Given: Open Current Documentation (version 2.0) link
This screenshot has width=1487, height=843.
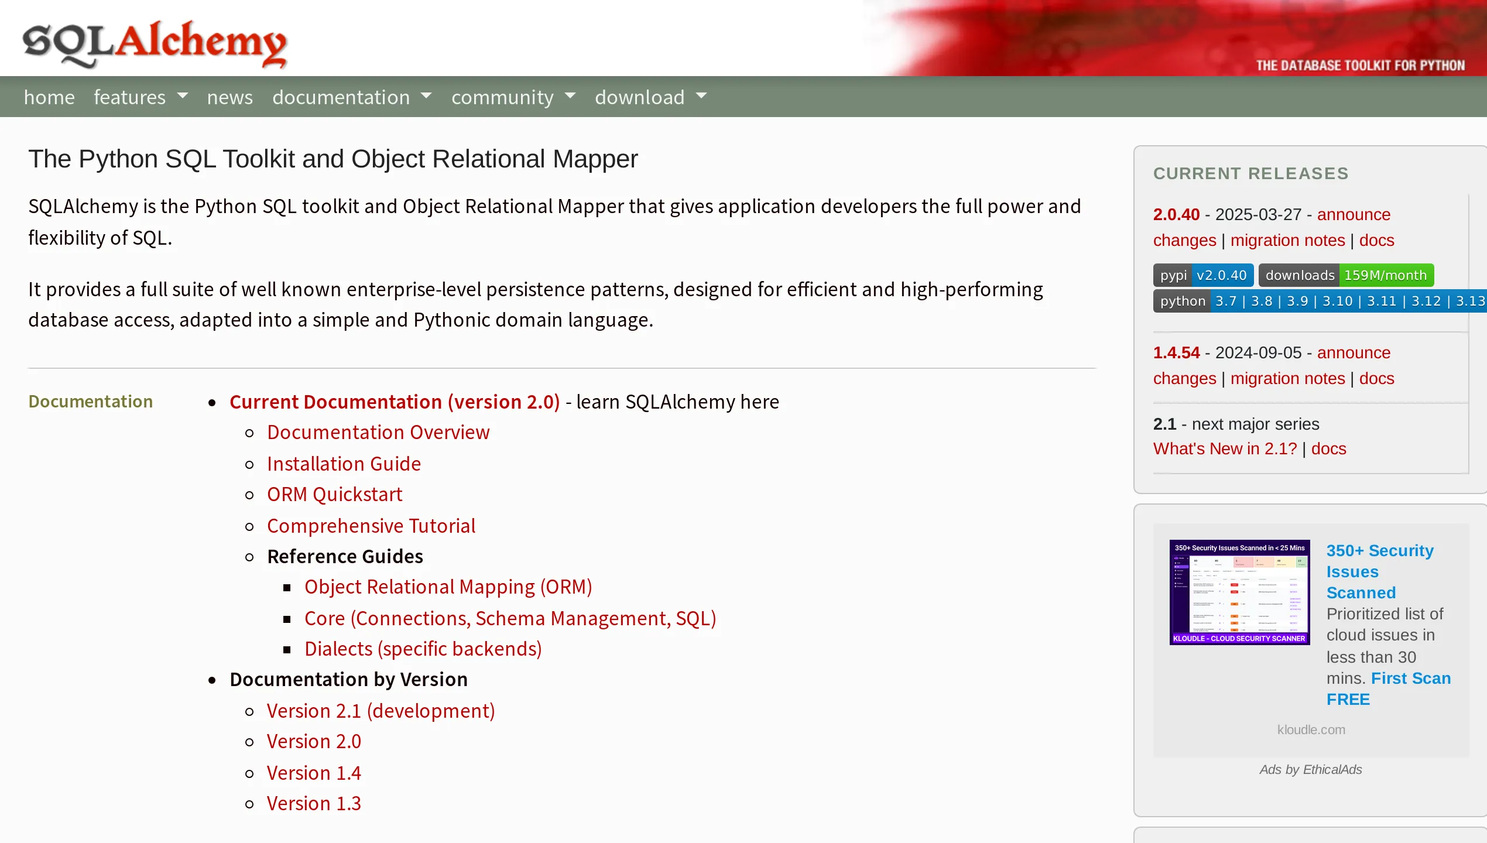Looking at the screenshot, I should pyautogui.click(x=394, y=402).
